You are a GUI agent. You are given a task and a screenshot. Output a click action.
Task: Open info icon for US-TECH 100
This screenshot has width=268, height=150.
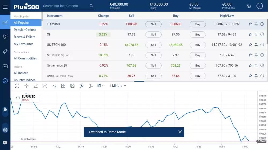point(262,45)
